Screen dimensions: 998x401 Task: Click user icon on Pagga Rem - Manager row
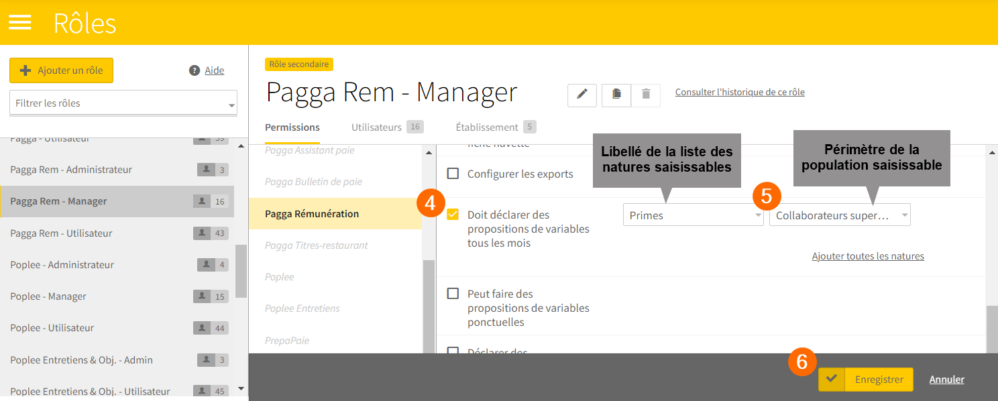point(201,201)
